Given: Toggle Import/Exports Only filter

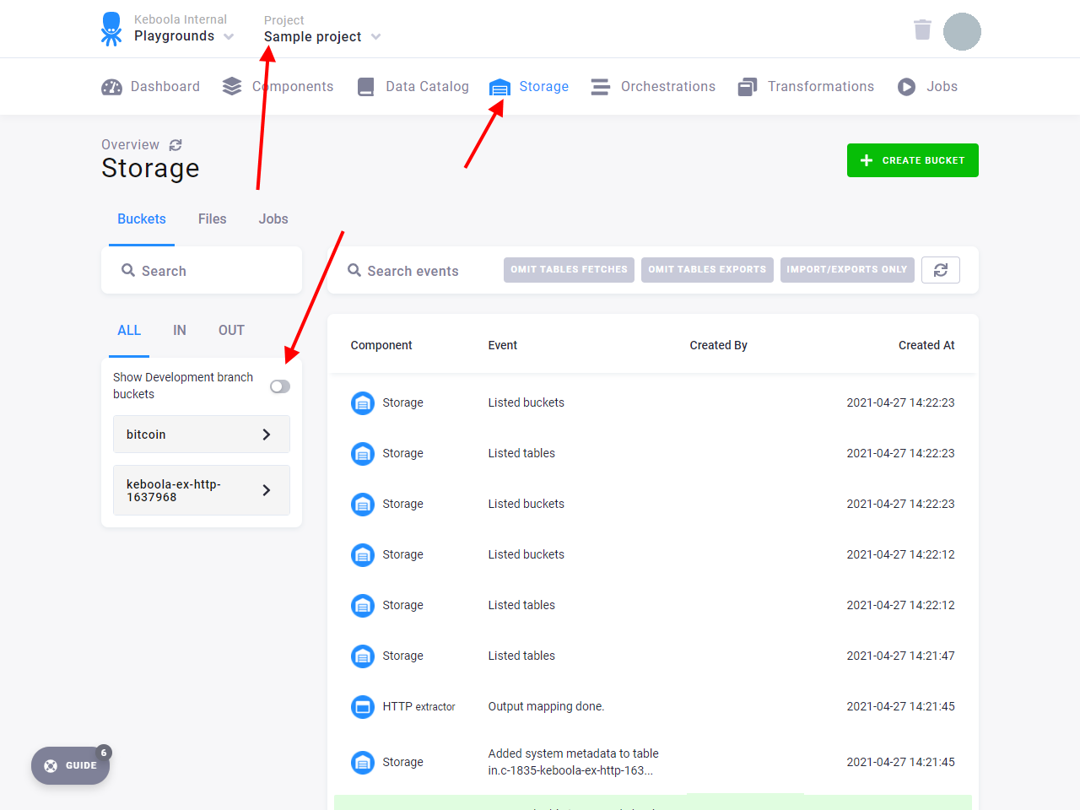Looking at the screenshot, I should [x=847, y=270].
